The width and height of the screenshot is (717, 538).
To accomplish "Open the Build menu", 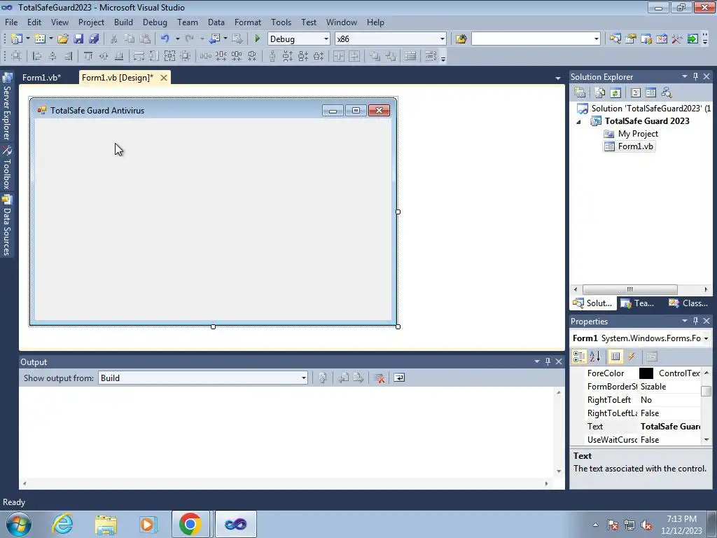I will 123,22.
